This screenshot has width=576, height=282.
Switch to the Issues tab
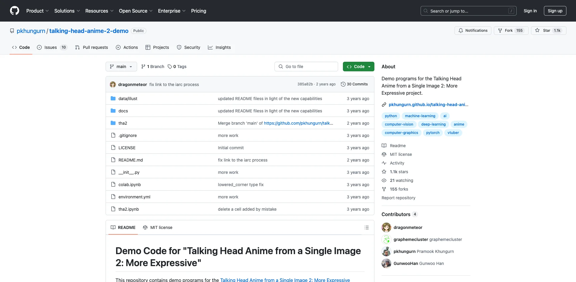click(52, 47)
